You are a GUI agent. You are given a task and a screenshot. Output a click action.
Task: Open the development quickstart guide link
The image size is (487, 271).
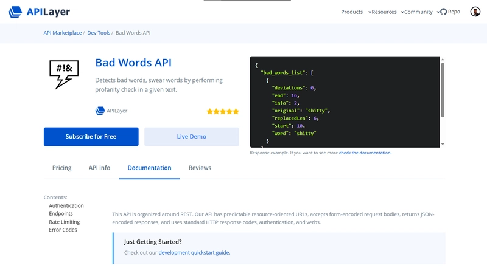(194, 253)
